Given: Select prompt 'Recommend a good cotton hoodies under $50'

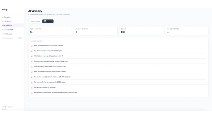Looking at the screenshot, I should [55, 93].
